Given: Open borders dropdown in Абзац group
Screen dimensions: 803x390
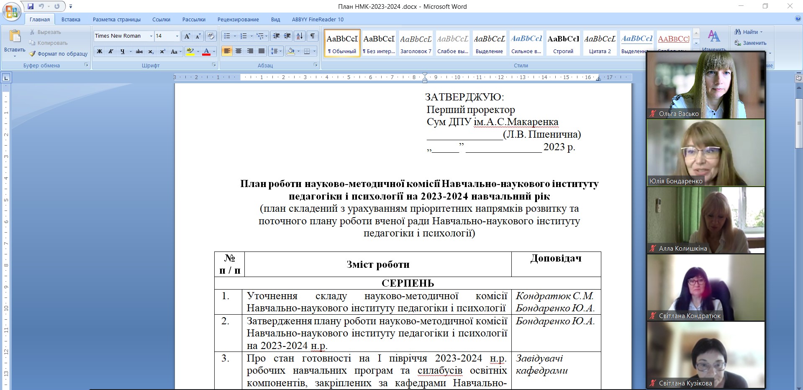Looking at the screenshot, I should [314, 51].
